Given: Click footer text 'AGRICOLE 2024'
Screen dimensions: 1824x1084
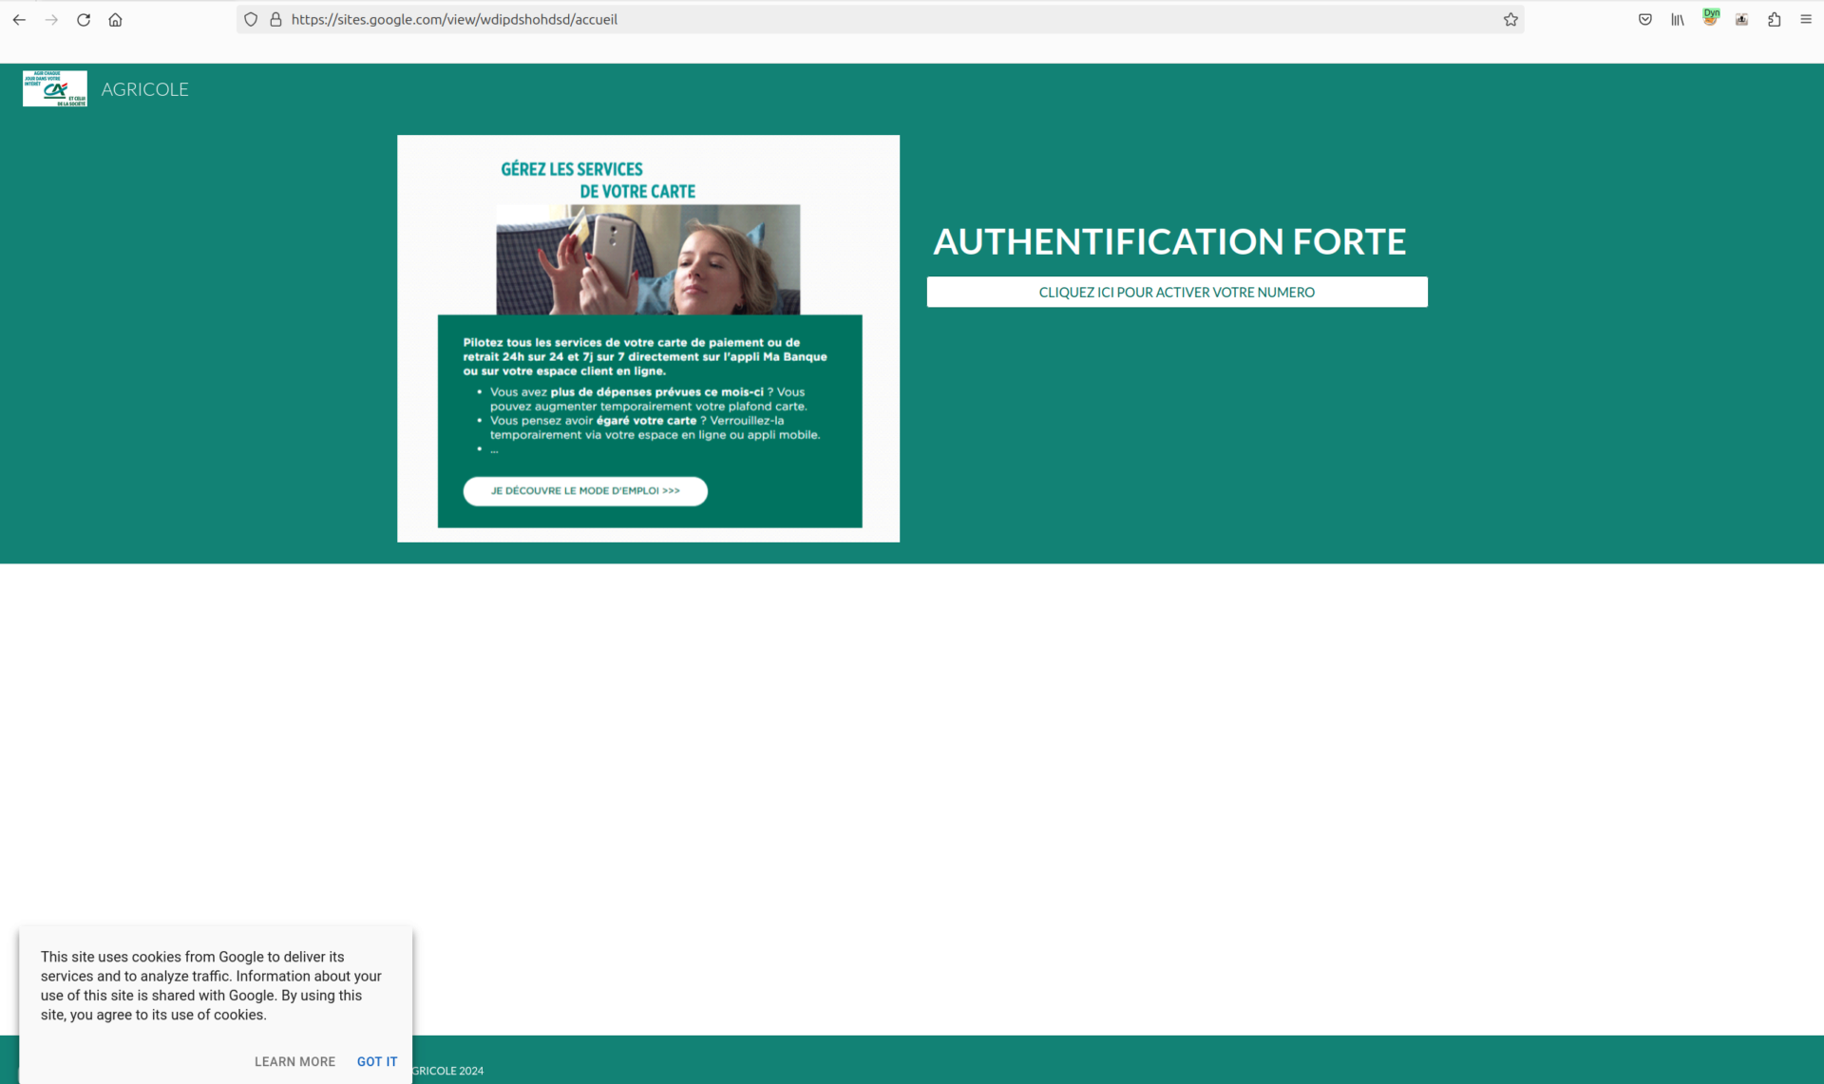Looking at the screenshot, I should 448,1071.
